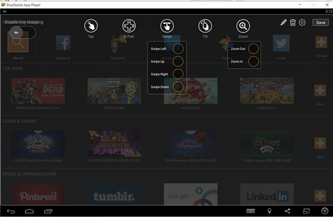Assign key to Swipe Down circle
This screenshot has width=333, height=217.
click(x=178, y=87)
